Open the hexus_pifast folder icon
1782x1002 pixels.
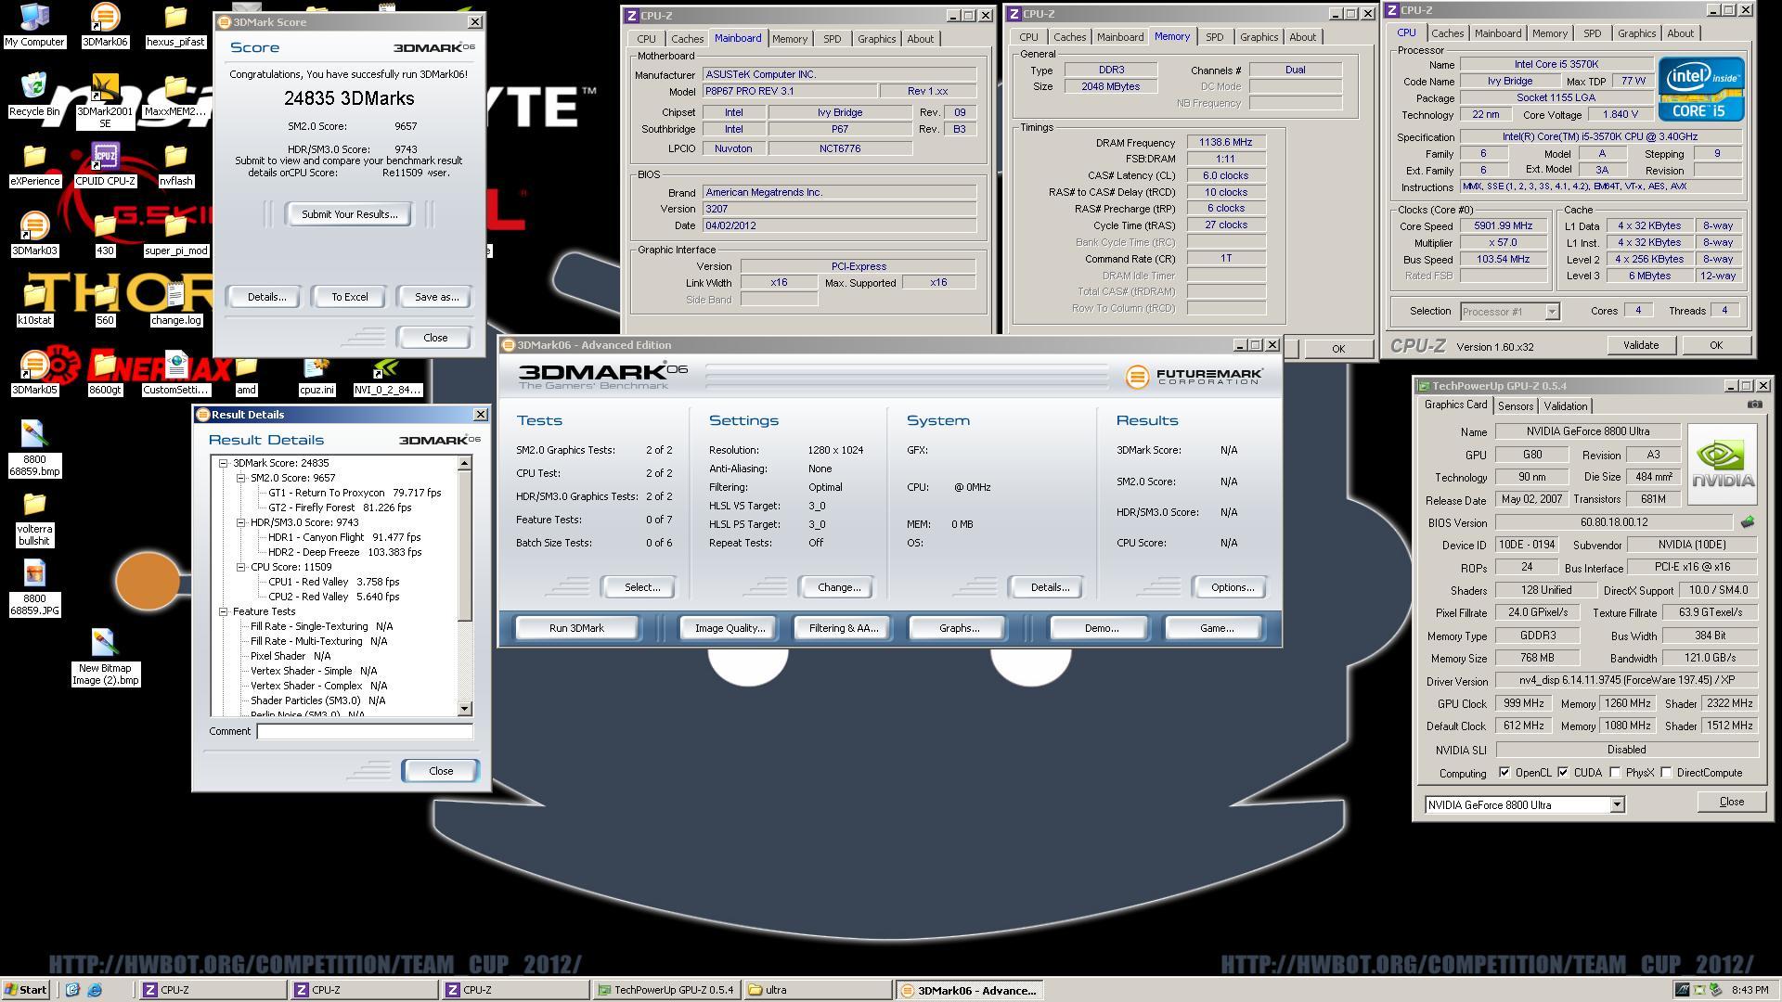175,24
